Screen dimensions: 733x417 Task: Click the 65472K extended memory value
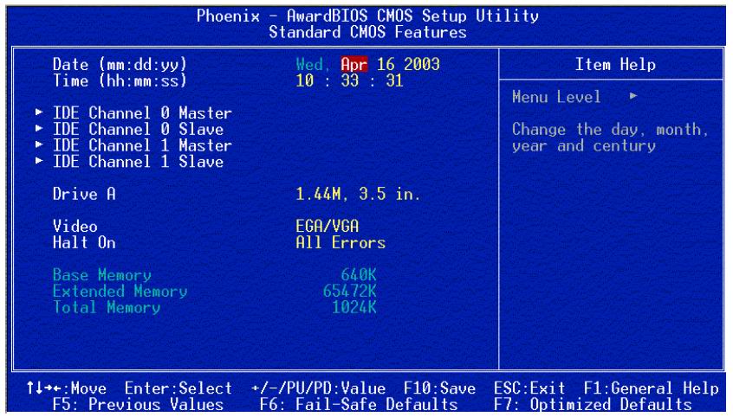tap(350, 292)
